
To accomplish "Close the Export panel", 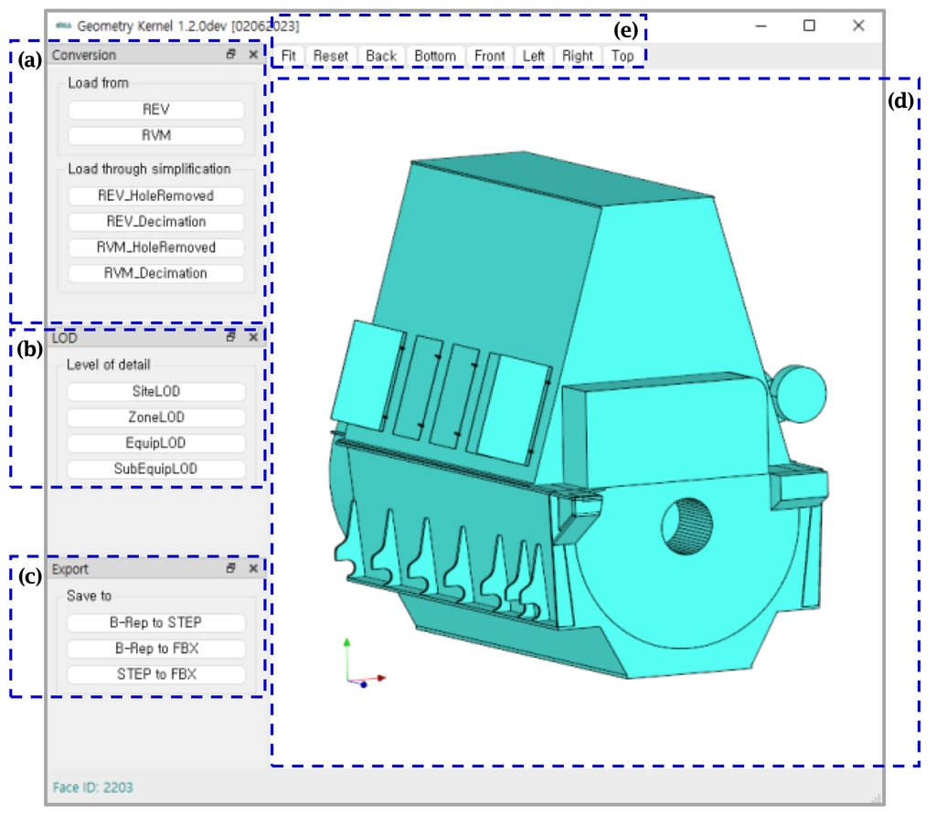I will tap(253, 568).
